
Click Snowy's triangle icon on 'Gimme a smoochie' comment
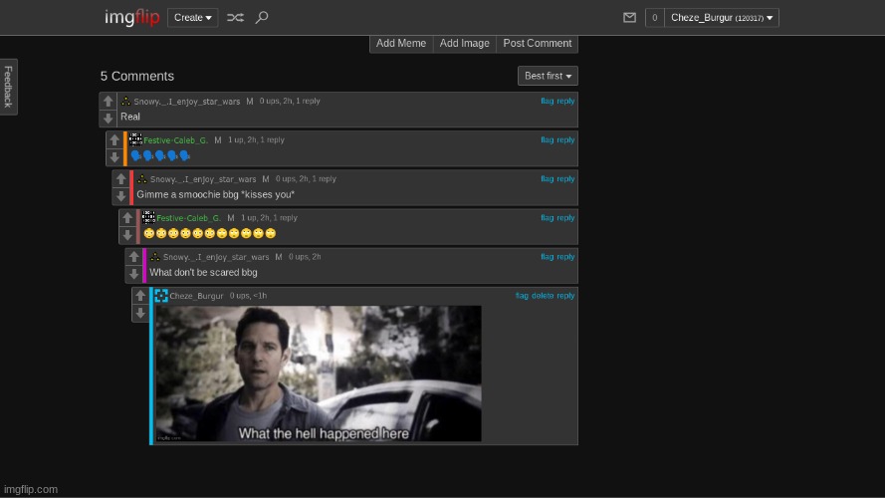(x=142, y=179)
